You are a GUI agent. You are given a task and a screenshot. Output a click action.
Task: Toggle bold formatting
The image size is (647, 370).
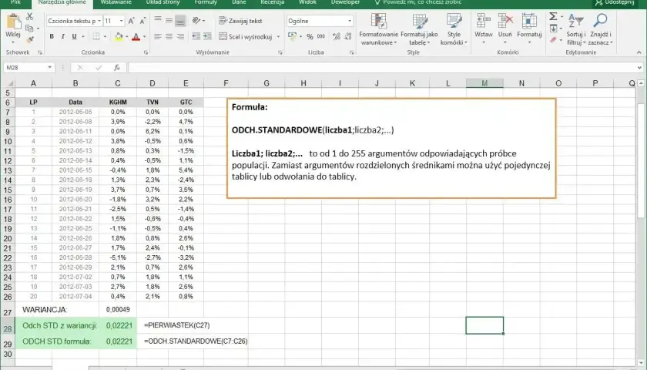tap(52, 36)
